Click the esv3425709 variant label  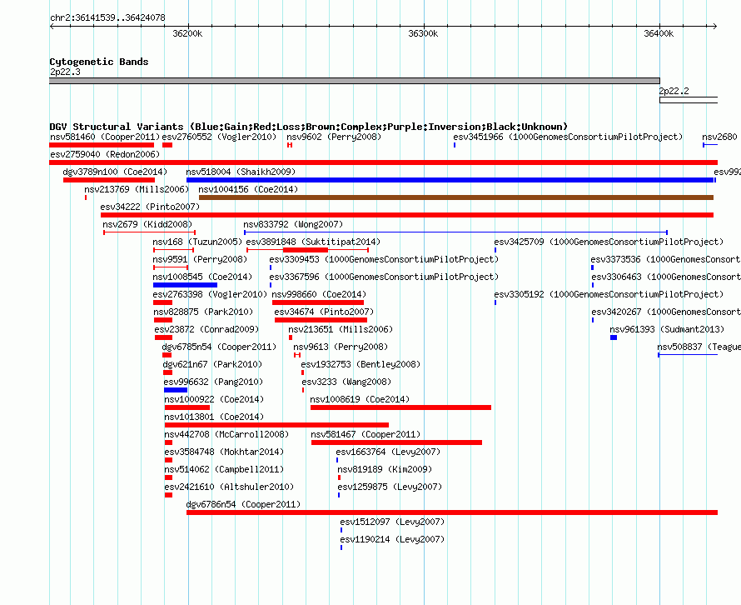609,242
